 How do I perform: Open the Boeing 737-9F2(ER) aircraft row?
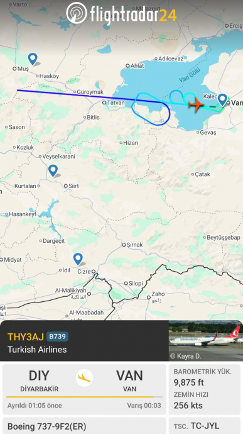pyautogui.click(x=84, y=426)
